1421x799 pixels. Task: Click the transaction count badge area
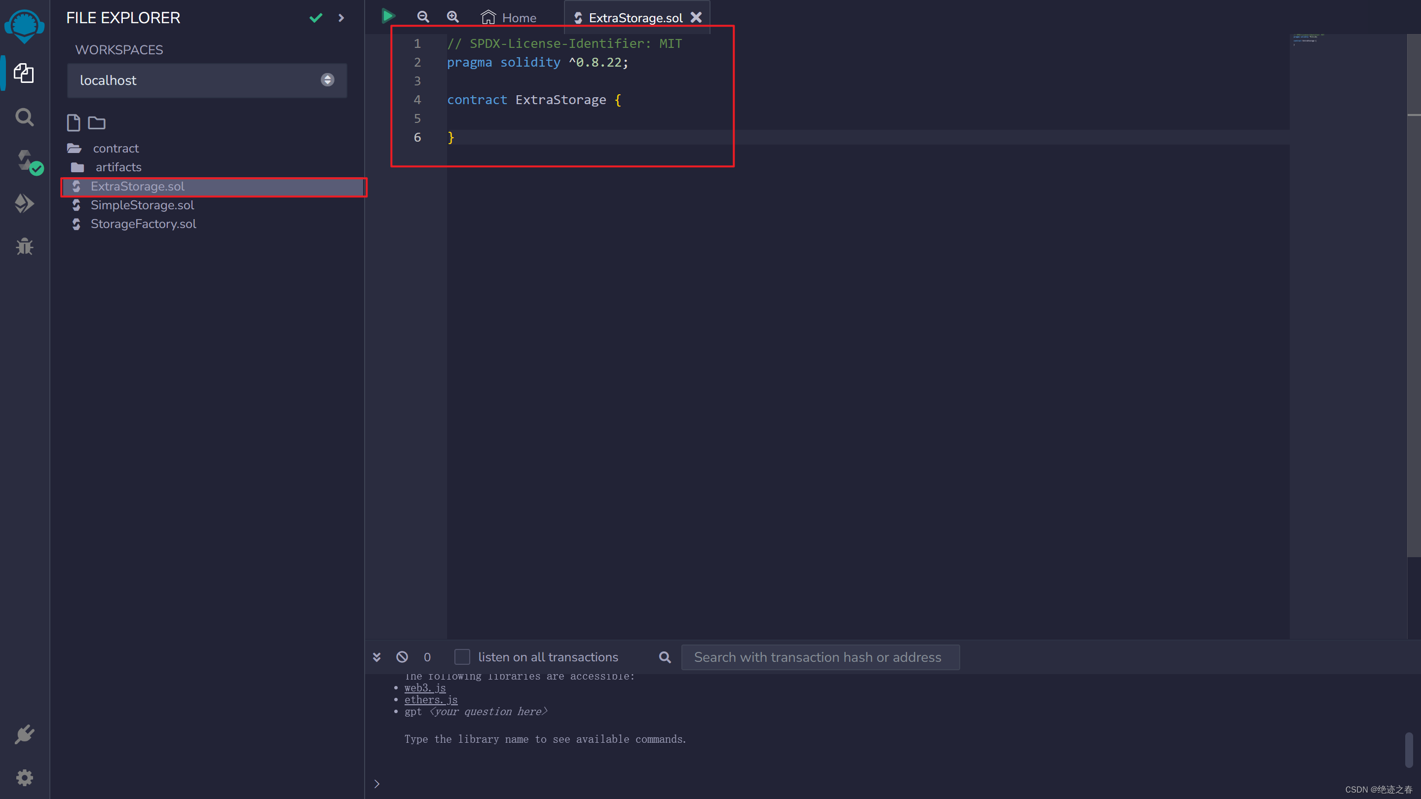click(x=427, y=656)
